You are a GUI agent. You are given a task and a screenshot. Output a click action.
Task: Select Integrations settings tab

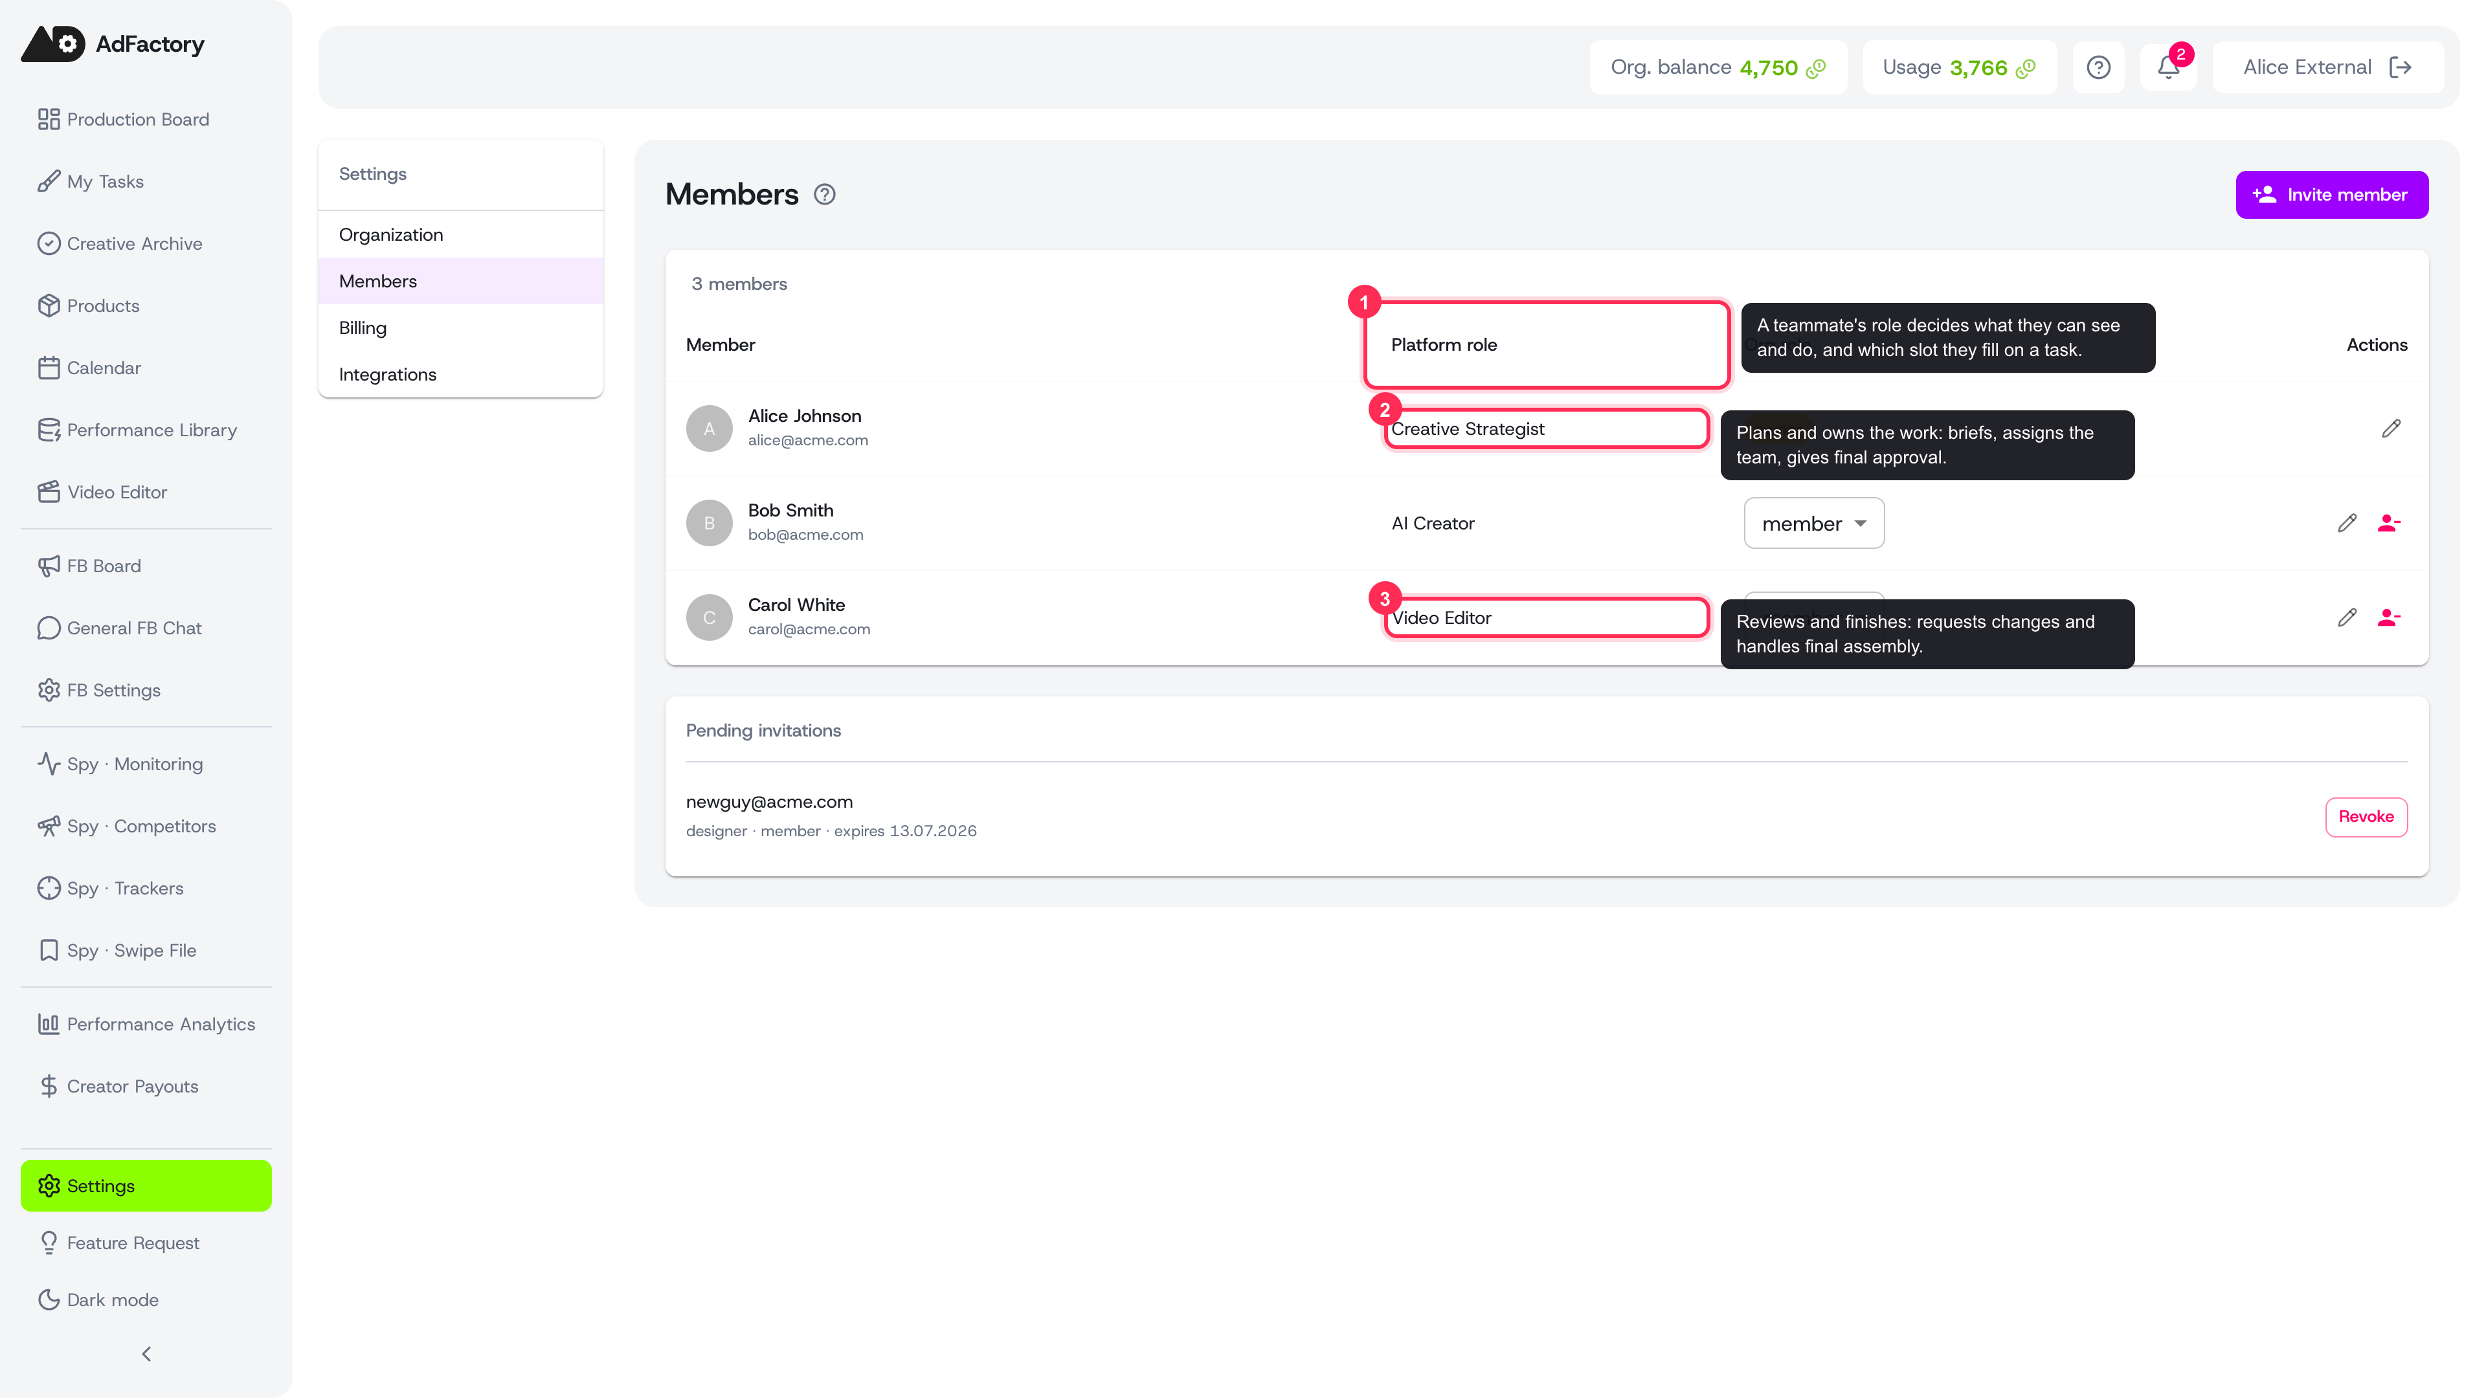pos(460,374)
